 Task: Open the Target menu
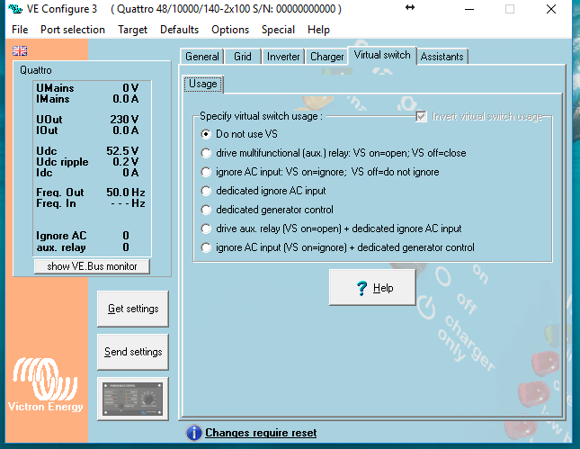(x=132, y=30)
